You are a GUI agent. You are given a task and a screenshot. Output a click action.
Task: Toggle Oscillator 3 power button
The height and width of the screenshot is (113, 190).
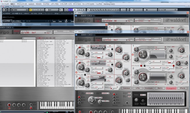[76, 88]
